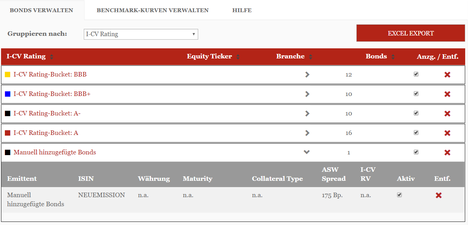Open the Gruppieren nach dropdown
Screen dimensions: 469x225
pos(141,34)
